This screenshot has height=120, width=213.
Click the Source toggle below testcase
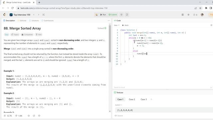119,116
